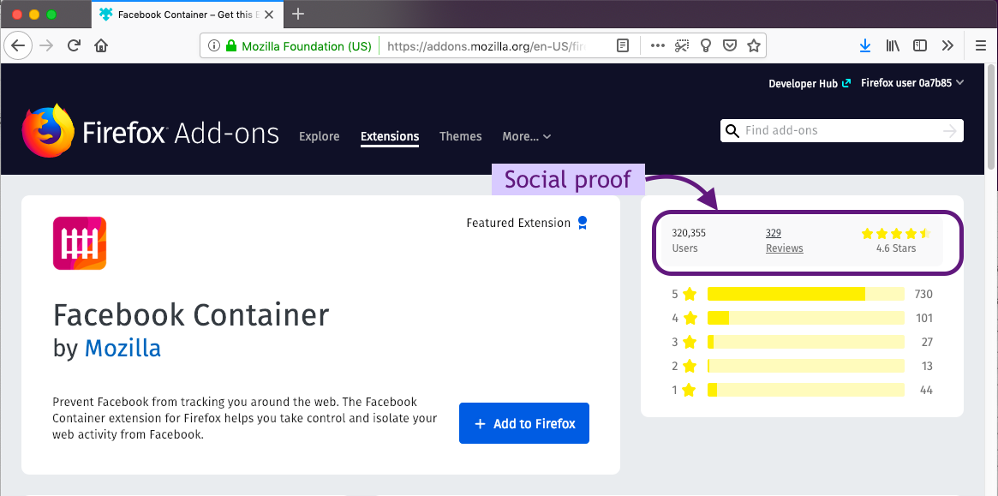Focus the Find add-ons search field

coord(841,130)
